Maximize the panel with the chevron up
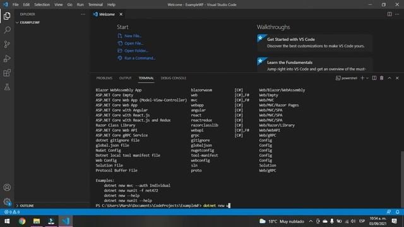Image resolution: width=404 pixels, height=227 pixels. coord(389,78)
